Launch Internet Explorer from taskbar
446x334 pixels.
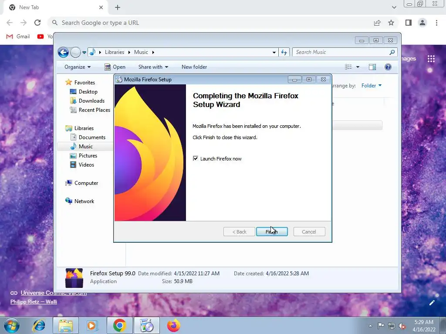click(x=39, y=325)
